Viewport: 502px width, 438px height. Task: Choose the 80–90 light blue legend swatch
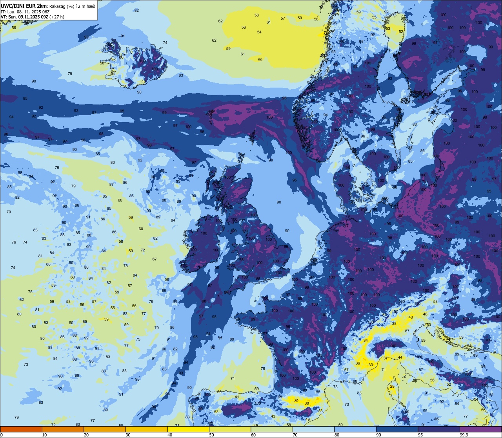coord(355,429)
